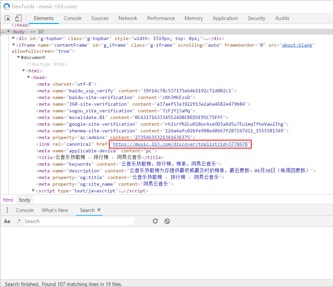
Task: Click the three-dot actions beside body node
Action: click(3, 32)
